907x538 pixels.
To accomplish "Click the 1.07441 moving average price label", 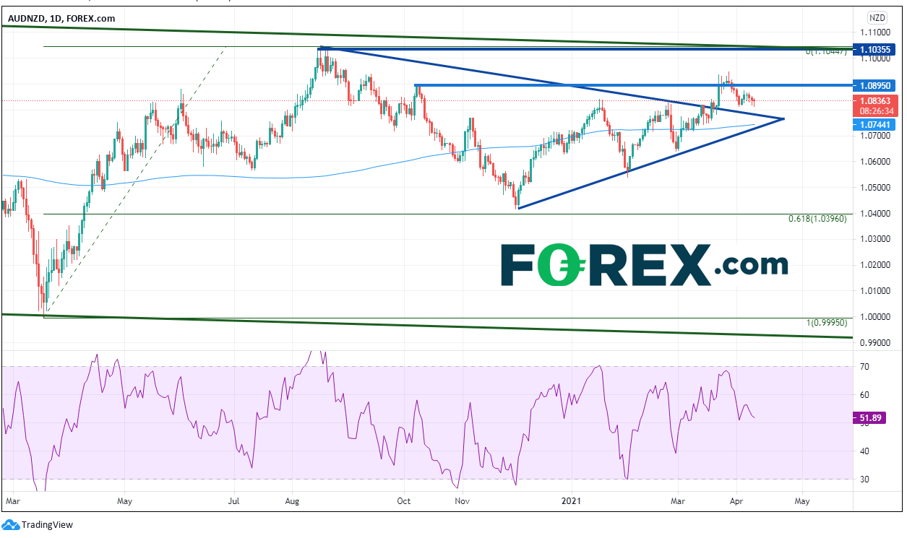I will point(876,125).
